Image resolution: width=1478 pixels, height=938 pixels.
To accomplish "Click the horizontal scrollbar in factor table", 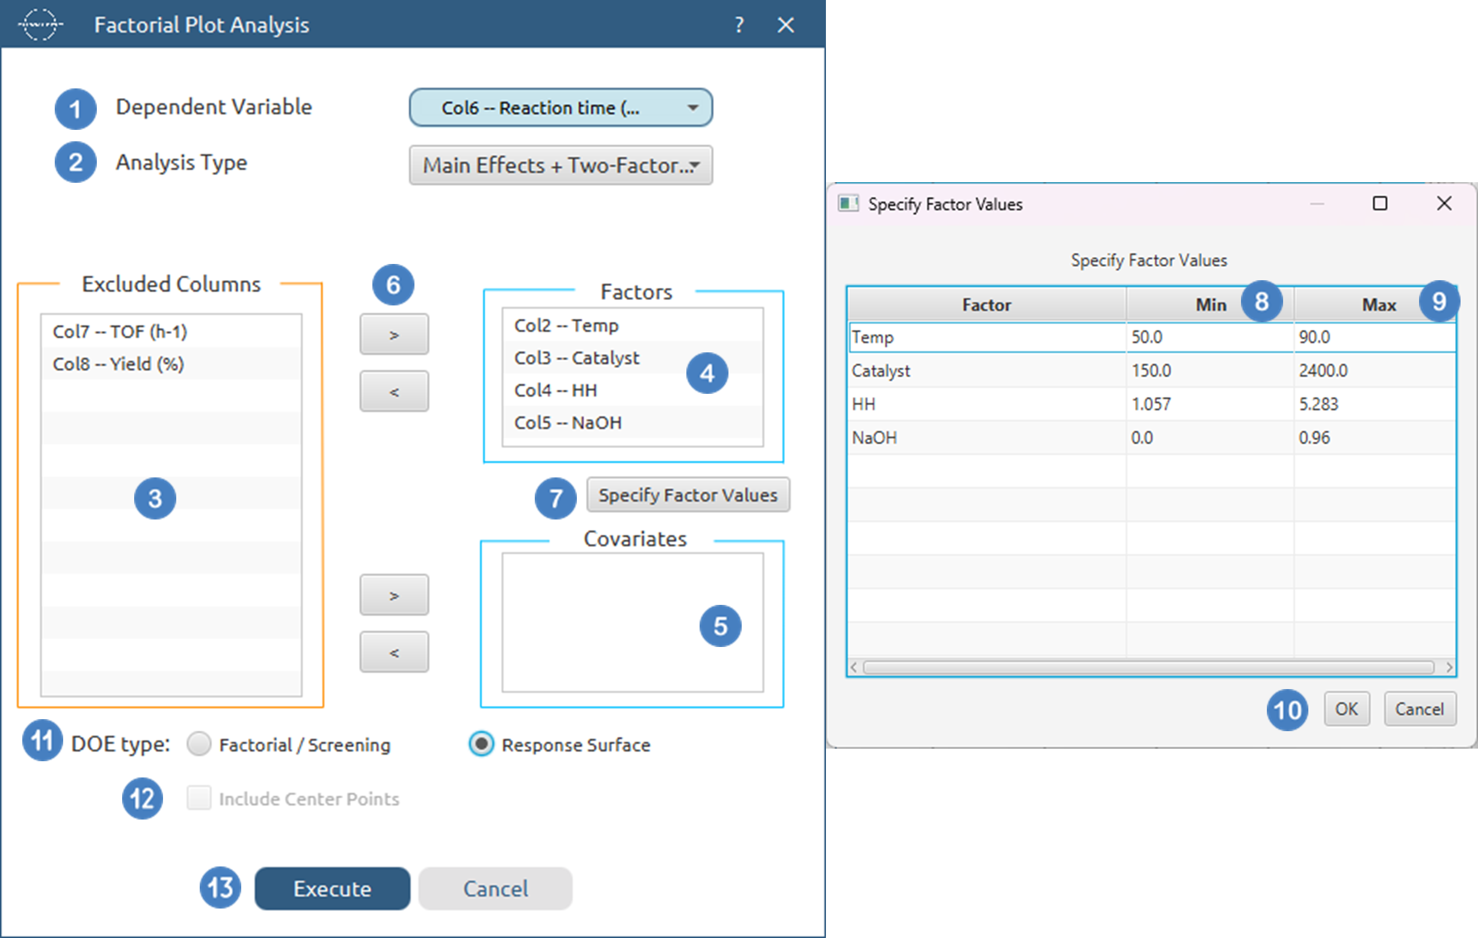I will (1148, 667).
